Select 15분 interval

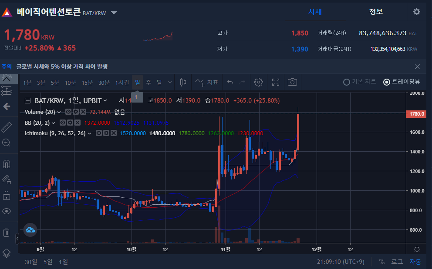tap(87, 83)
